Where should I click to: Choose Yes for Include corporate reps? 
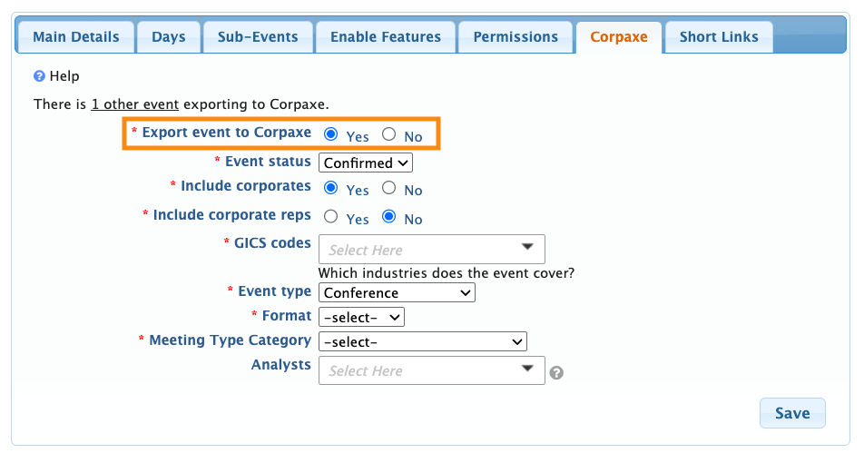tap(331, 217)
